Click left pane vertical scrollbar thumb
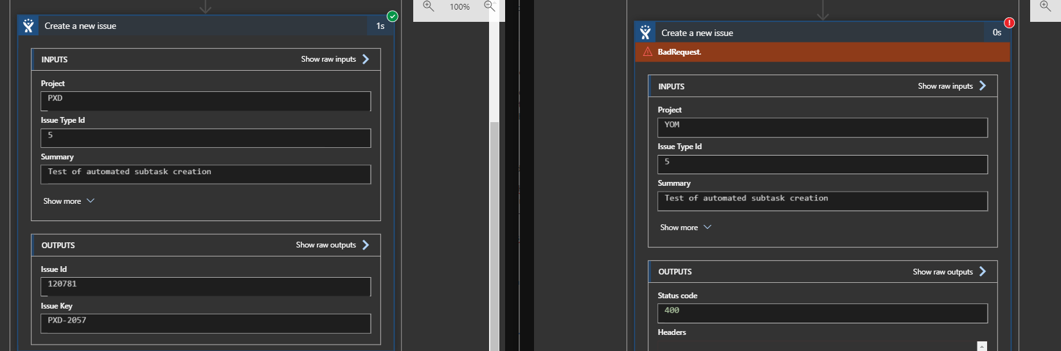The height and width of the screenshot is (351, 1061). (x=494, y=235)
